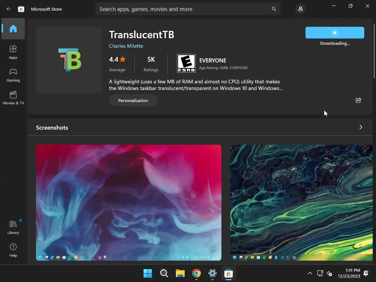Screen dimensions: 376x282
Task: Open taskbar Search
Action: 164,273
